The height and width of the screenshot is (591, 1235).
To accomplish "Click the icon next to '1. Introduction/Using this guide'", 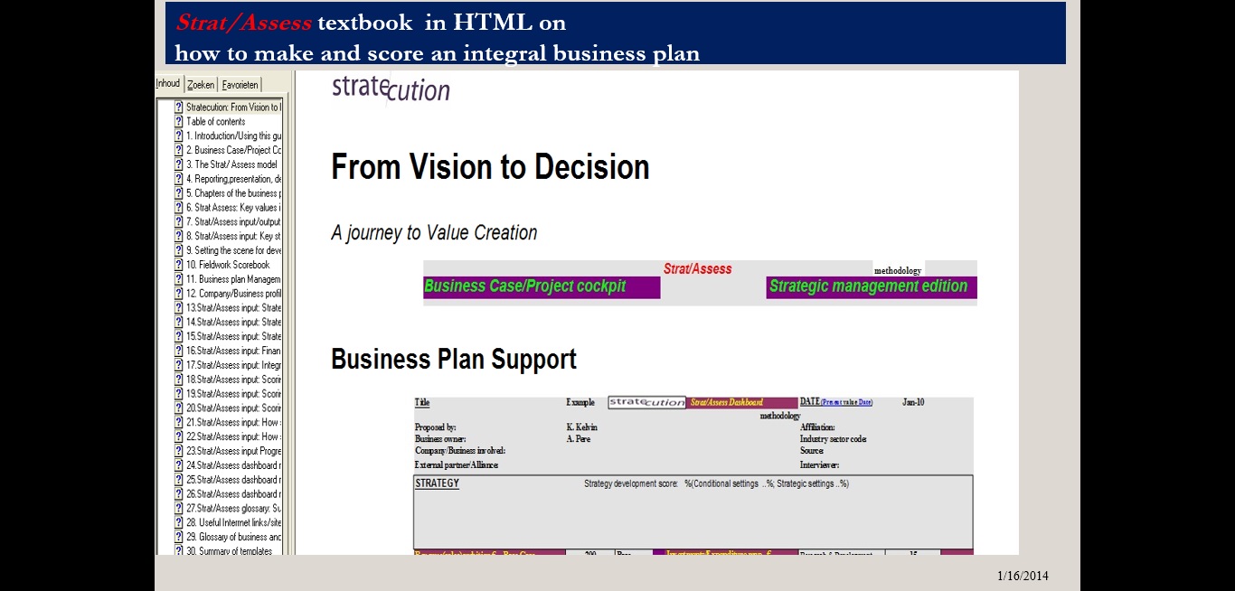I will tap(179, 136).
